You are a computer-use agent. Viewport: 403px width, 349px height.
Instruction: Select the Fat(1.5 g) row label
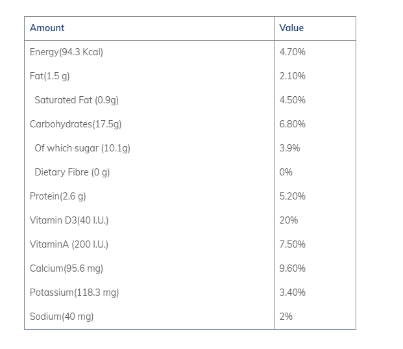coord(49,76)
